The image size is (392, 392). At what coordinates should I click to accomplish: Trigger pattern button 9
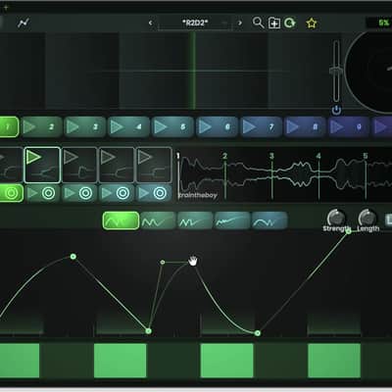pyautogui.click(x=349, y=126)
